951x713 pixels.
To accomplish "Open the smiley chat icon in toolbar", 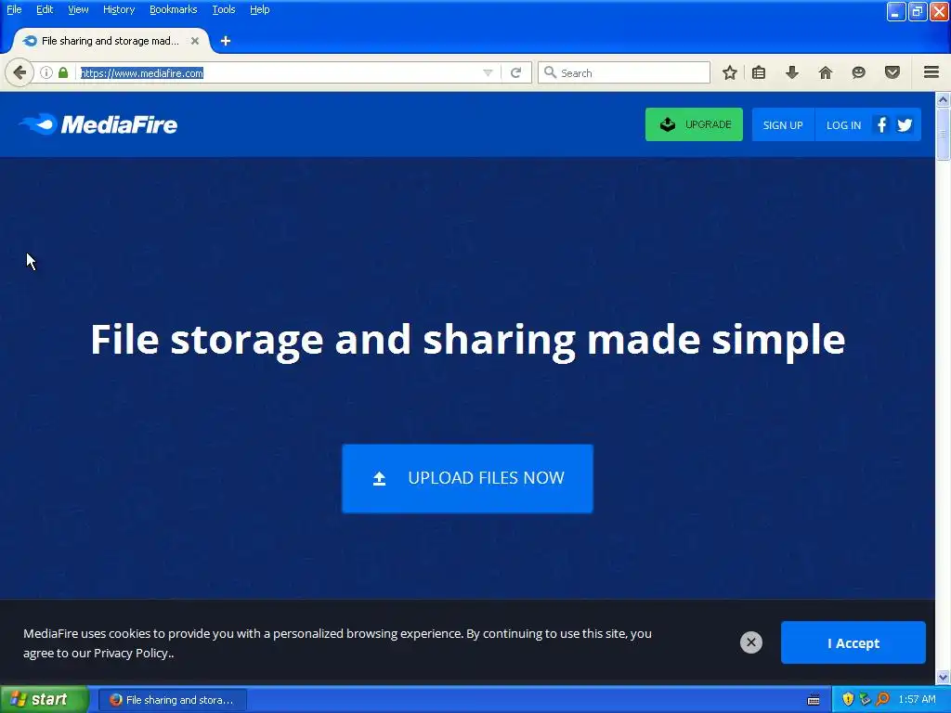I will (x=859, y=72).
